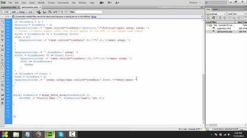
Task: Sort by the Size column header
Action: [x=239, y=22]
